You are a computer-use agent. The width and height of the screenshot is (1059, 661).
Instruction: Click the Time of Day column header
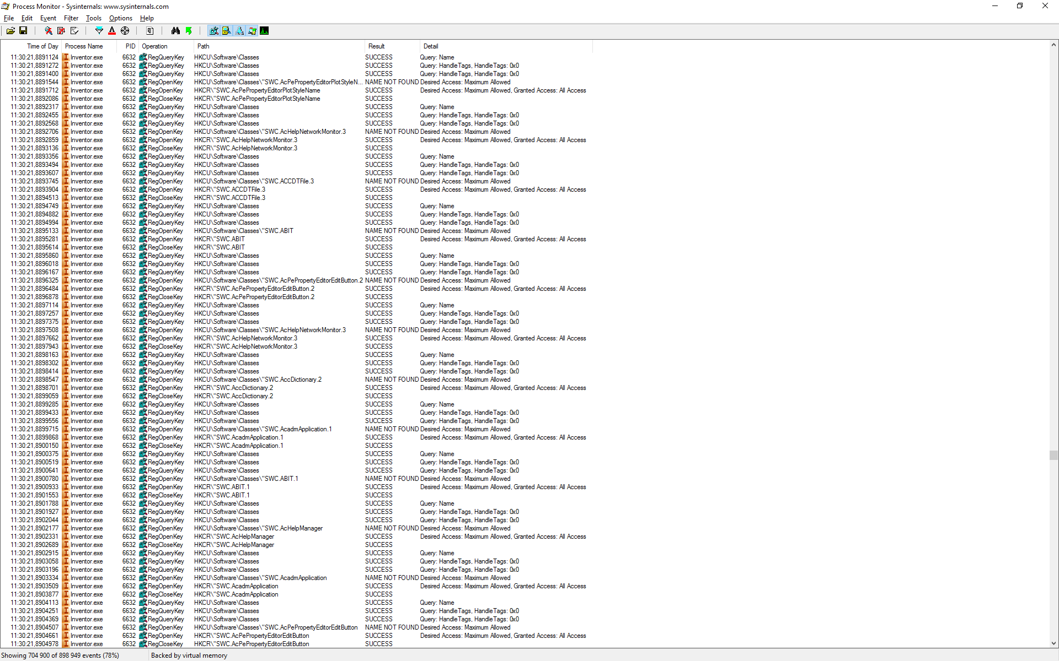pyautogui.click(x=31, y=46)
